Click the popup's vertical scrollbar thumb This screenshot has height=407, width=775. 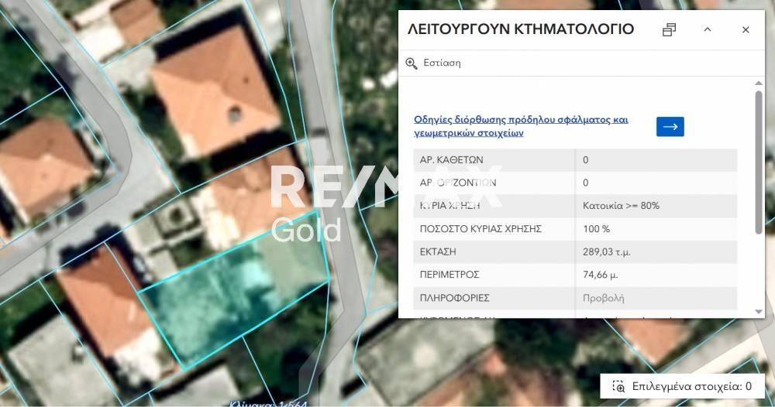[x=759, y=162]
